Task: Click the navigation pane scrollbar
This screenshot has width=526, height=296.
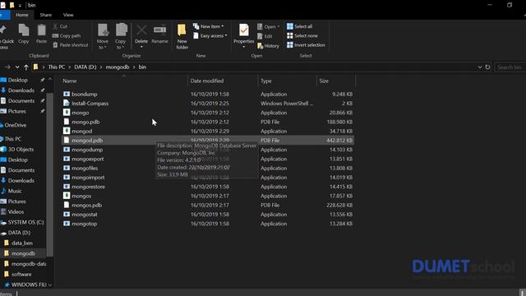Action: coord(50,174)
